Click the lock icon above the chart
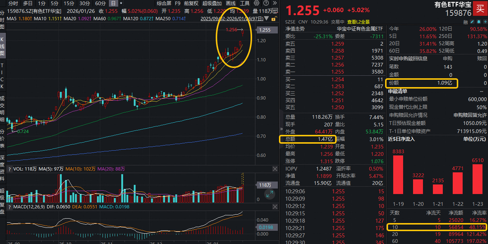The width and height of the screenshot is (488, 244). [273, 19]
